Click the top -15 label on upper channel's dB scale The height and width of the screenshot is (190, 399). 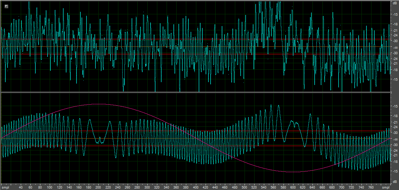[x=395, y=14]
